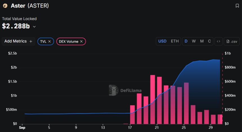
Task: Remove DEX Volume metric with its X
Action: (x=81, y=41)
